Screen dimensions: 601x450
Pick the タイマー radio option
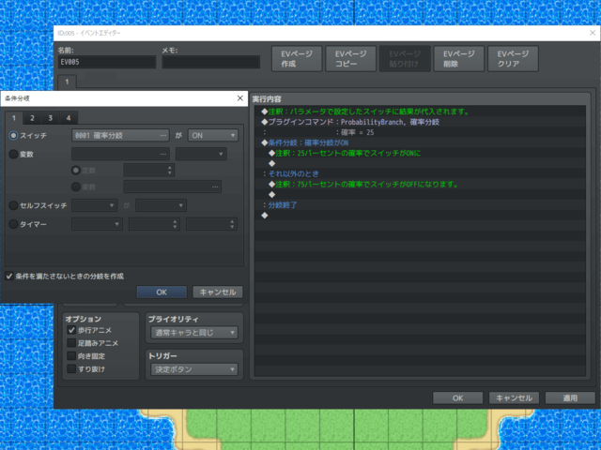click(13, 224)
